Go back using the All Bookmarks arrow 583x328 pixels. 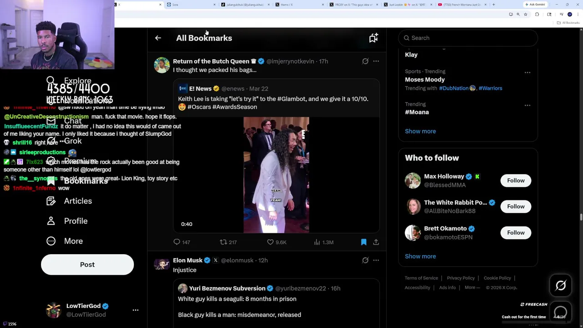[158, 38]
